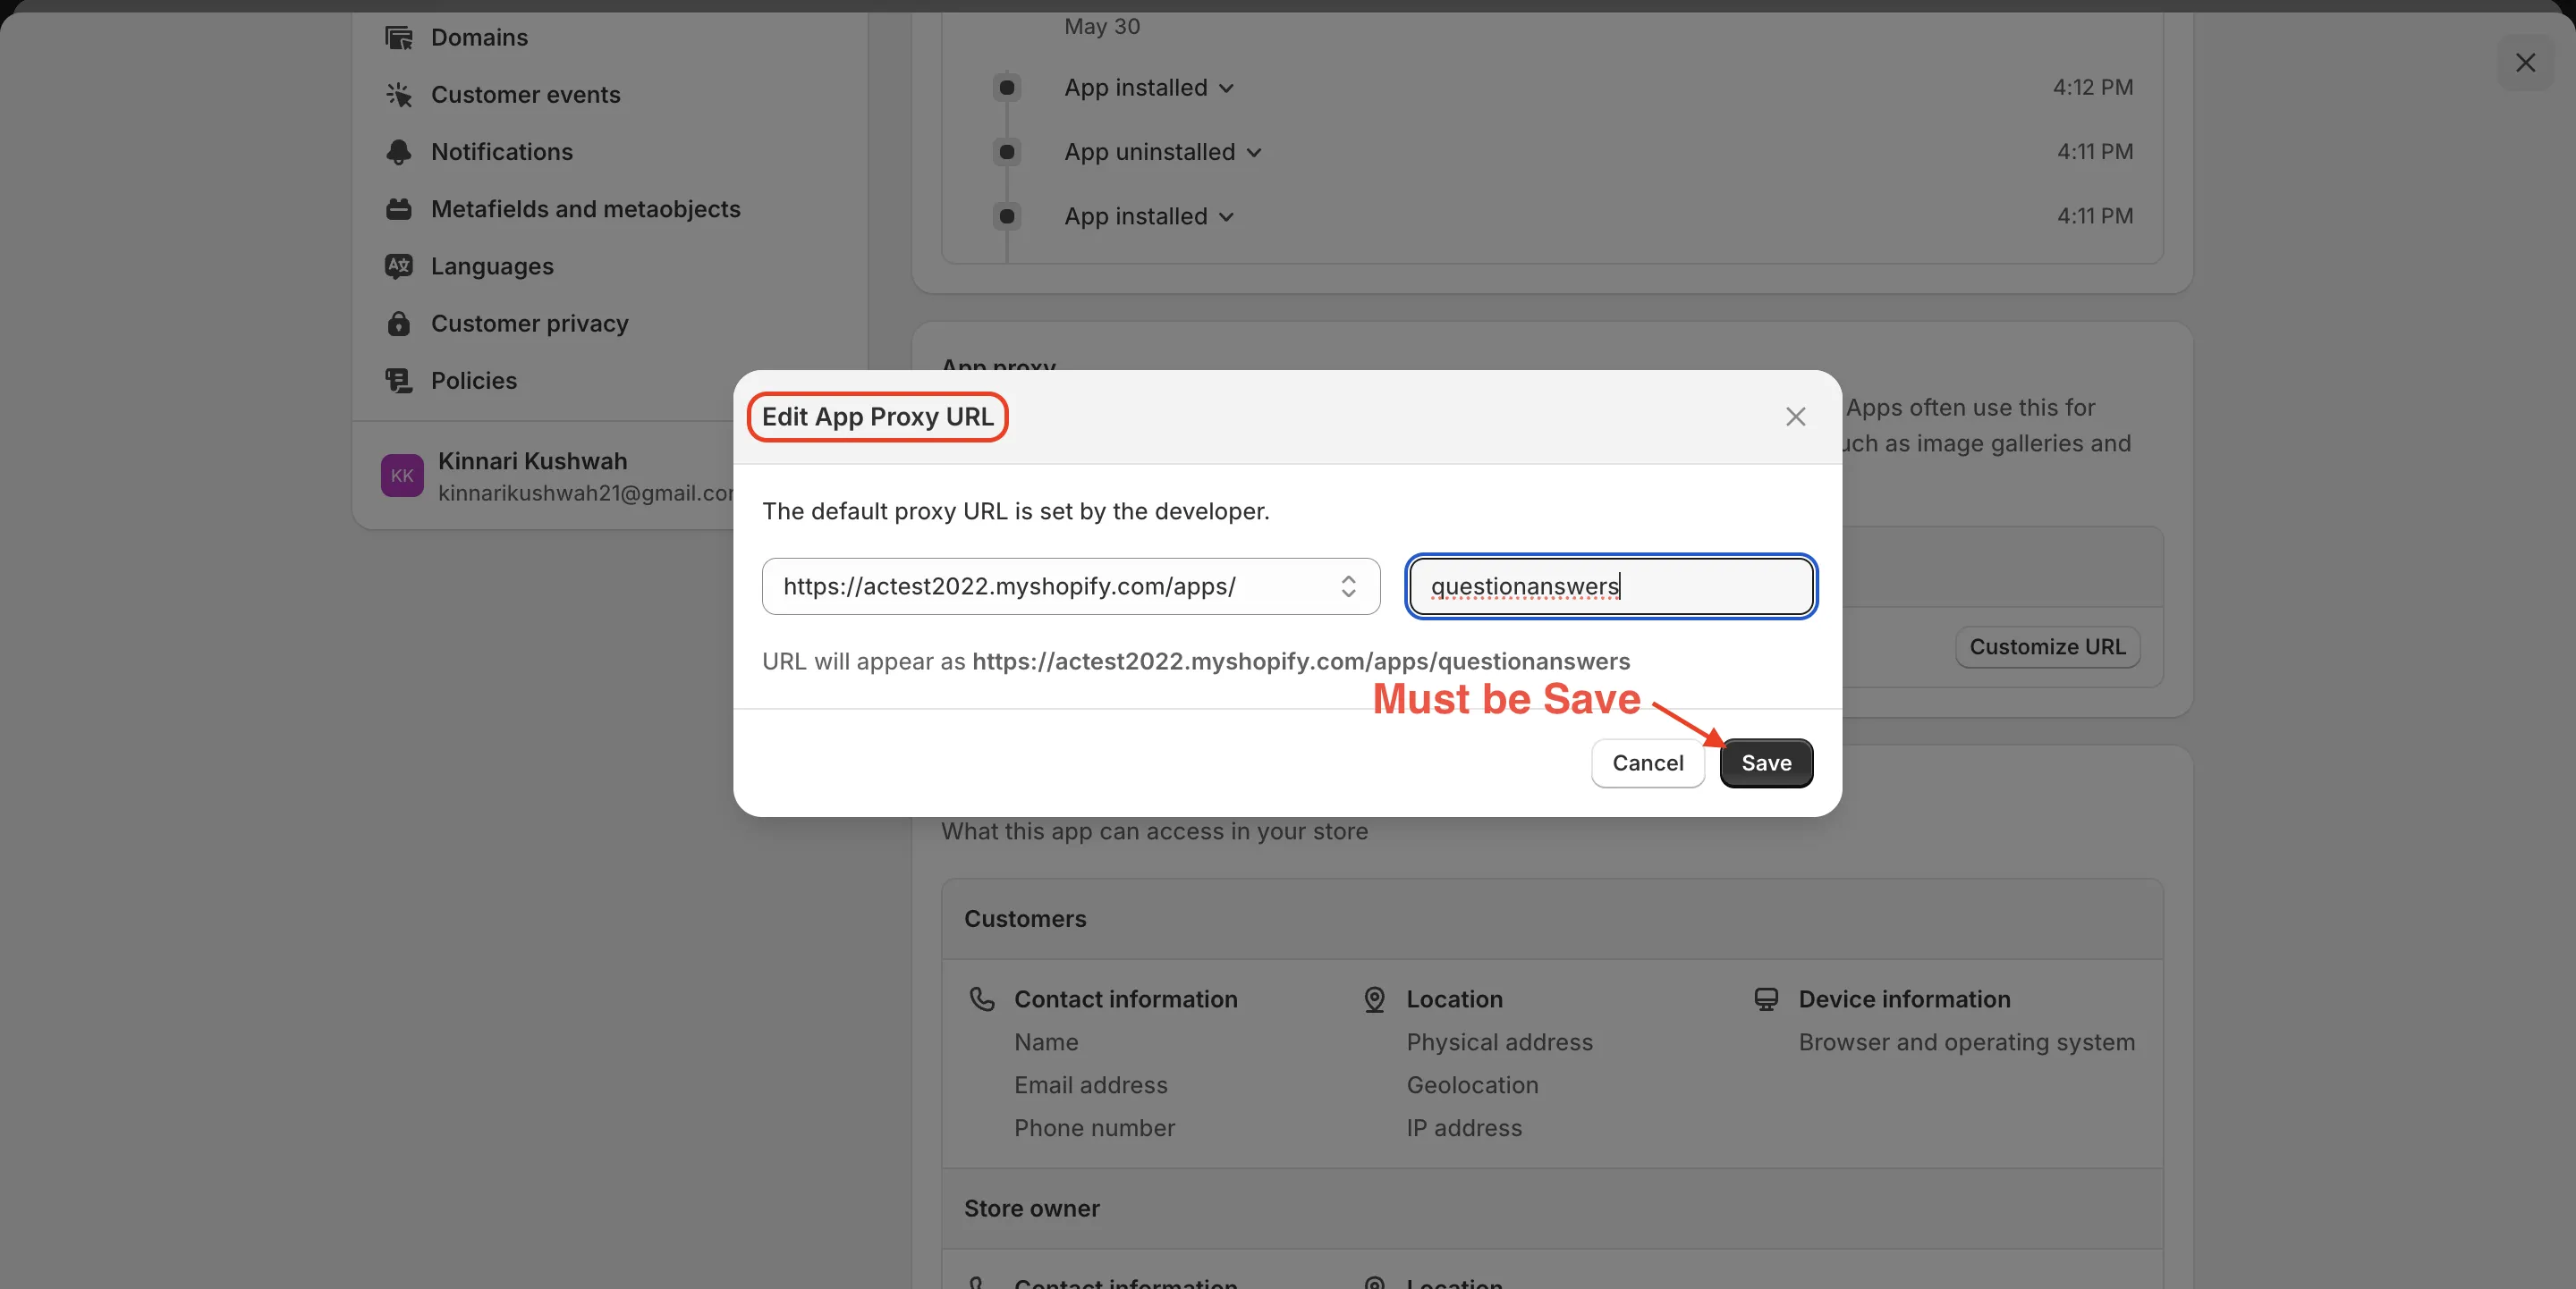Screen dimensions: 2576x1289
Task: Click the Customer privacy lock icon
Action: click(x=399, y=324)
